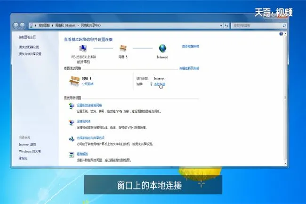Click the scrollbar up arrow
This screenshot has width=306, height=204.
point(285,34)
